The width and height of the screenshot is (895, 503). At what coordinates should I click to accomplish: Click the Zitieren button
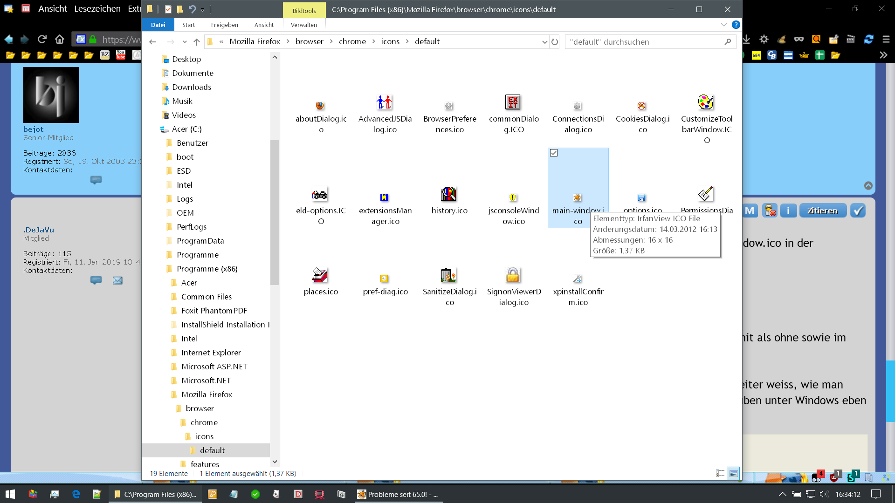(822, 211)
